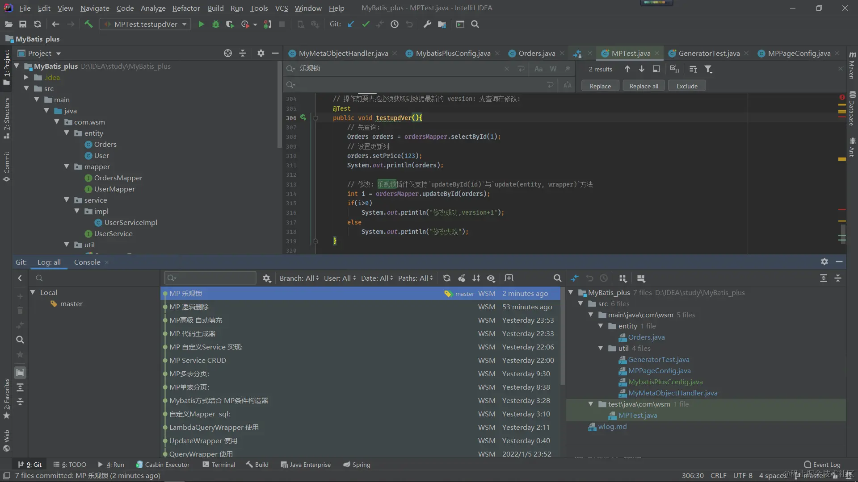Switch to Git Console tab
Screen dimensions: 858x482
coord(87,262)
